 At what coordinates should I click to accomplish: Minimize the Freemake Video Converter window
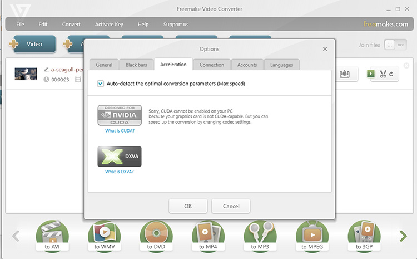pyautogui.click(x=389, y=9)
